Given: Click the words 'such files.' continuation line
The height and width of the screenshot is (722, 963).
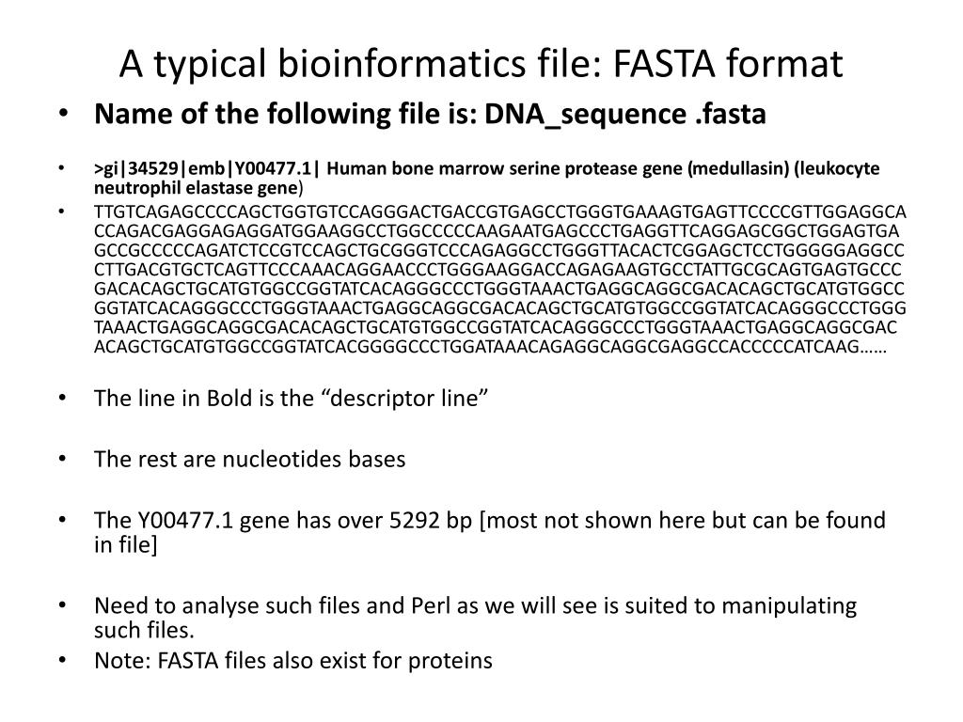Looking at the screenshot, I should 144,631.
